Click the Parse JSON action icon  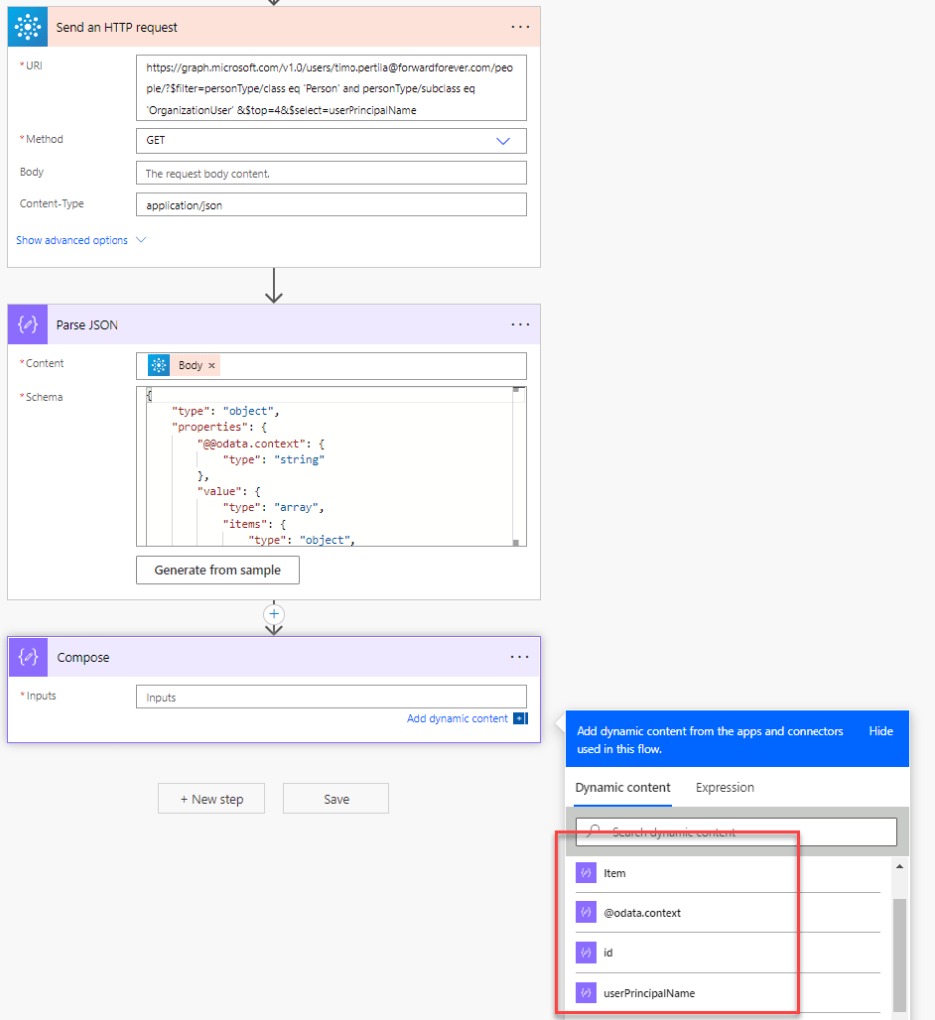pyautogui.click(x=28, y=325)
